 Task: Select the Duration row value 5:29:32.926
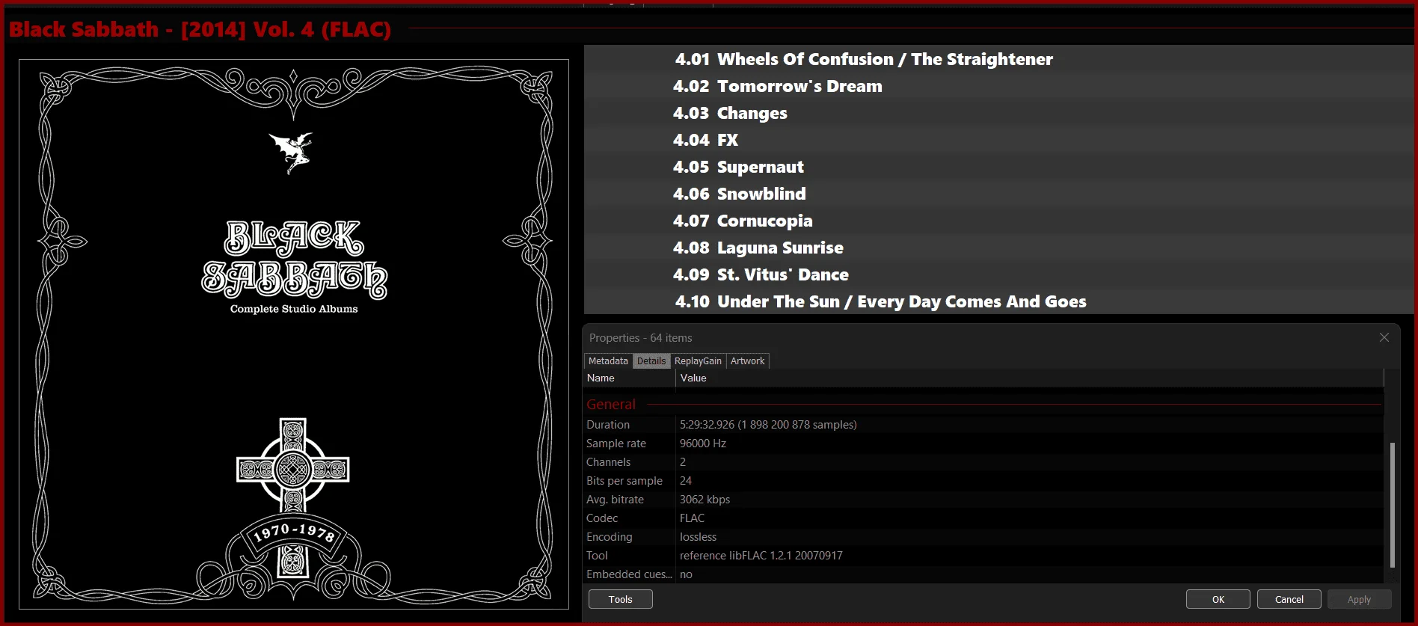coord(768,424)
